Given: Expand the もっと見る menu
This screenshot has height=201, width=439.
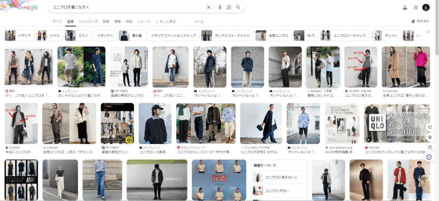Looking at the screenshot, I should (165, 21).
